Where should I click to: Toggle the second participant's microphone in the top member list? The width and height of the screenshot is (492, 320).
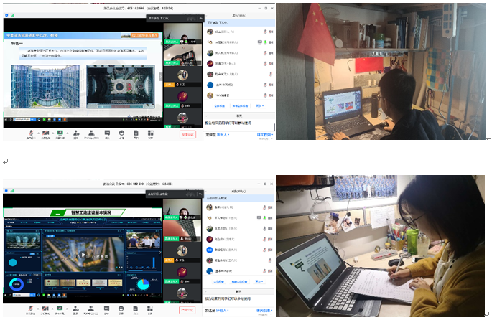pos(266,42)
